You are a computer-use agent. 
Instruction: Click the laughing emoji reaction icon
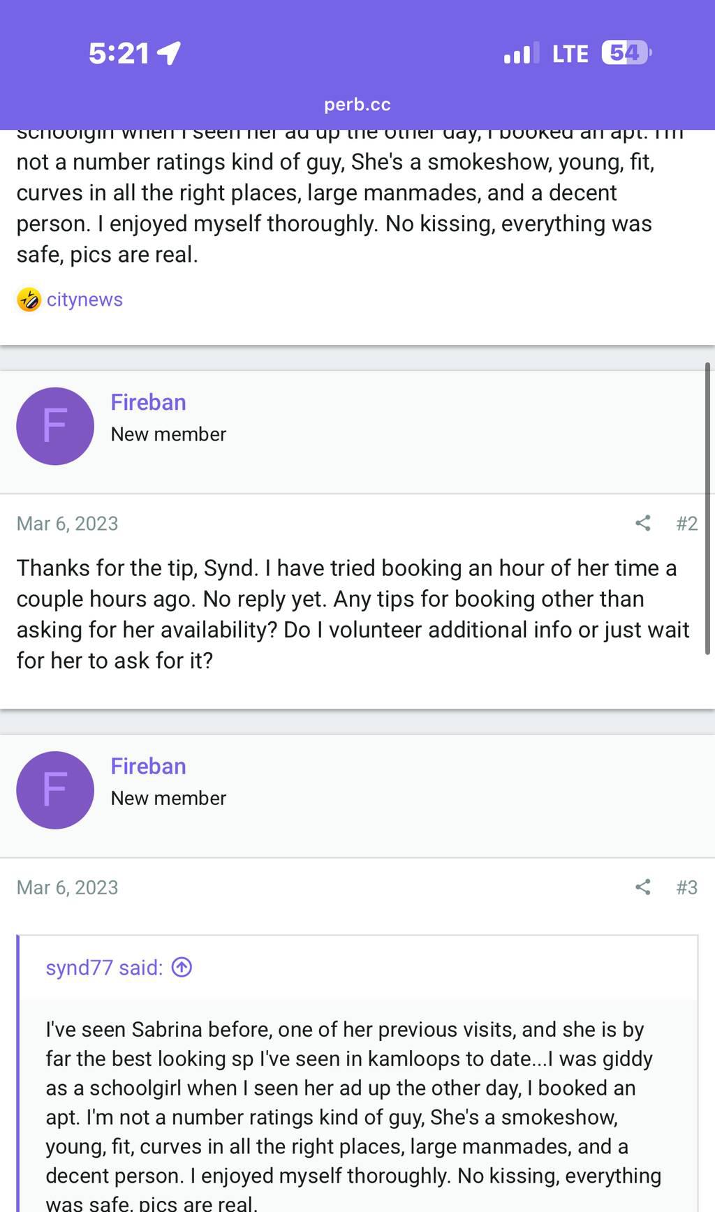(x=29, y=300)
